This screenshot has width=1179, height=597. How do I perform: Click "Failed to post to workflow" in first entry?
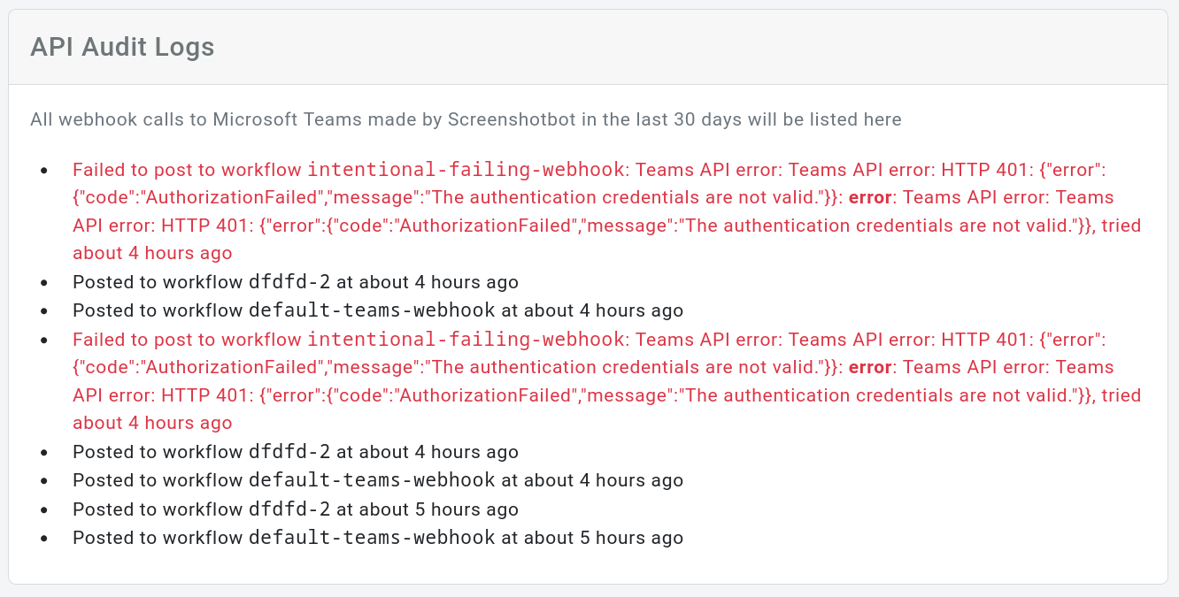pyautogui.click(x=187, y=170)
